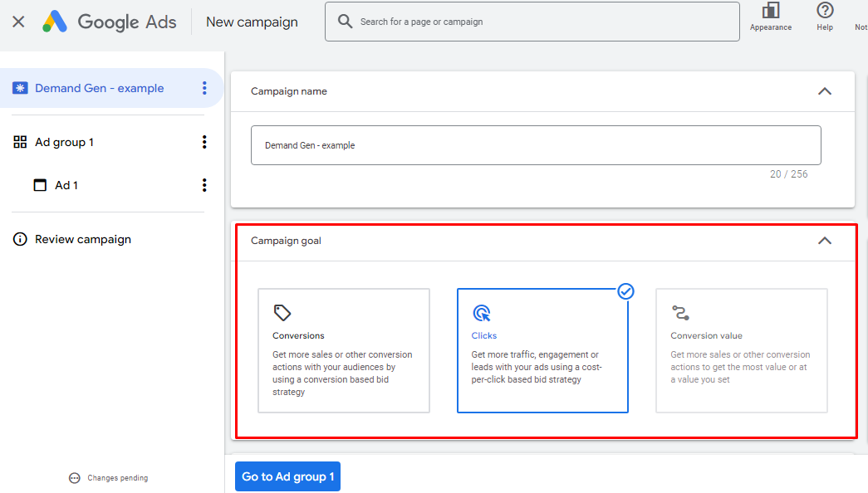Click the Google Ads logo icon
The width and height of the screenshot is (868, 493).
pyautogui.click(x=55, y=22)
